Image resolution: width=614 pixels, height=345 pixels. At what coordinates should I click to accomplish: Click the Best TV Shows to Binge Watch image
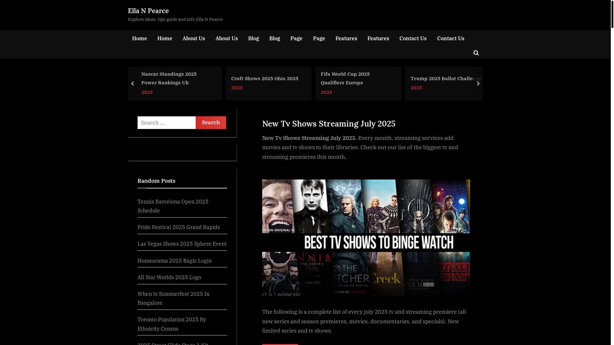click(366, 238)
